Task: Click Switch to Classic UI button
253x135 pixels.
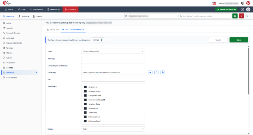Action: click(x=227, y=9)
